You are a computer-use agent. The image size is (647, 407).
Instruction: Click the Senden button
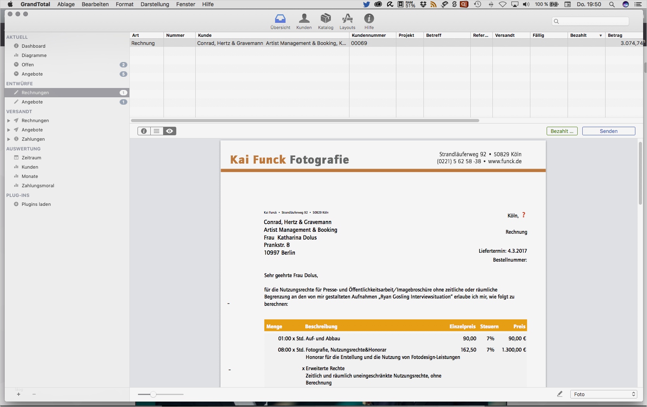[x=609, y=131]
